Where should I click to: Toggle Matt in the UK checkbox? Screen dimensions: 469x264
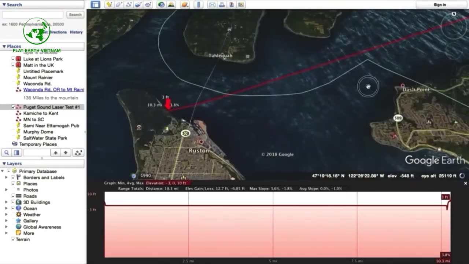click(x=14, y=65)
